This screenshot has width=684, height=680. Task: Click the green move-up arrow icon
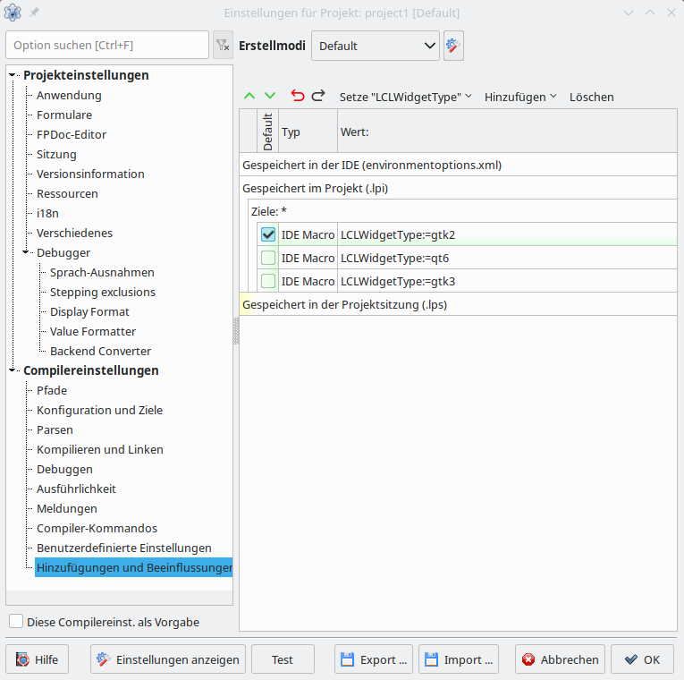coord(249,96)
